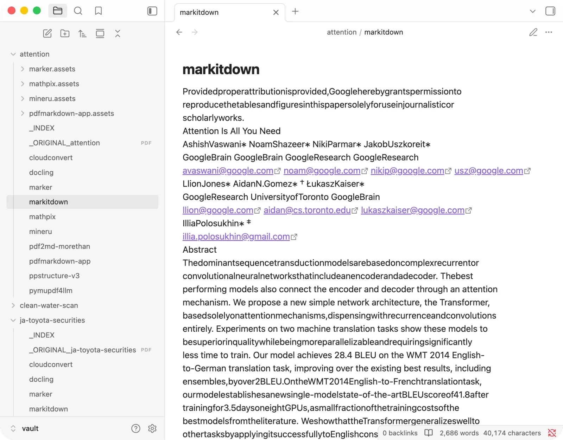Click illia.polosukhin@gmail.com link

coord(240,237)
